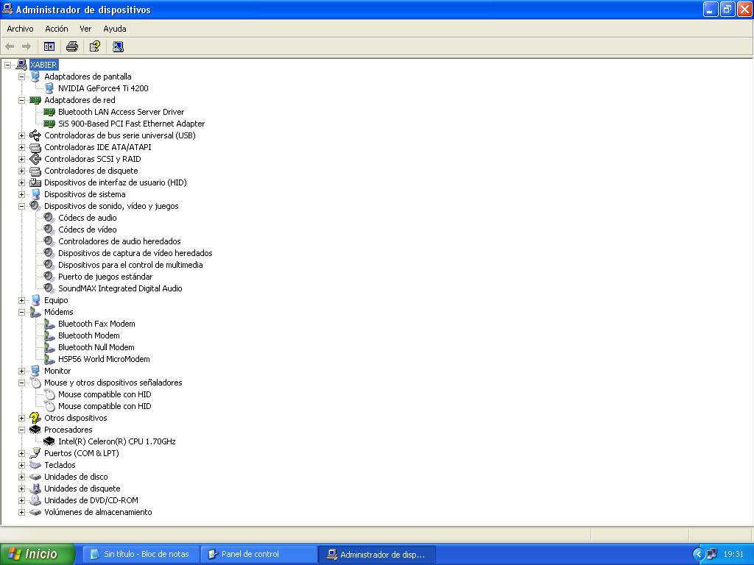
Task: Select Bluetooth Null Modem
Action: (x=96, y=347)
